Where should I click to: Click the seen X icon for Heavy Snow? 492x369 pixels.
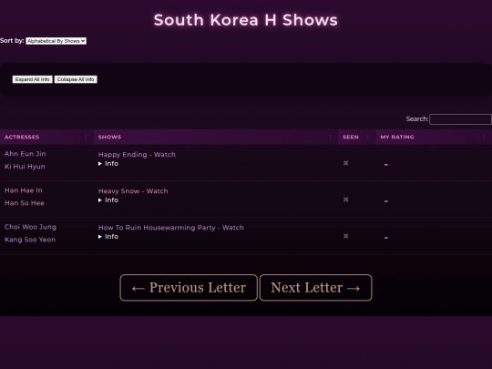click(346, 200)
